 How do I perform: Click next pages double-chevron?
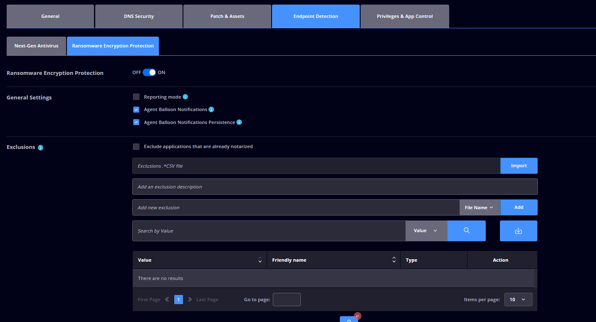[x=190, y=300]
